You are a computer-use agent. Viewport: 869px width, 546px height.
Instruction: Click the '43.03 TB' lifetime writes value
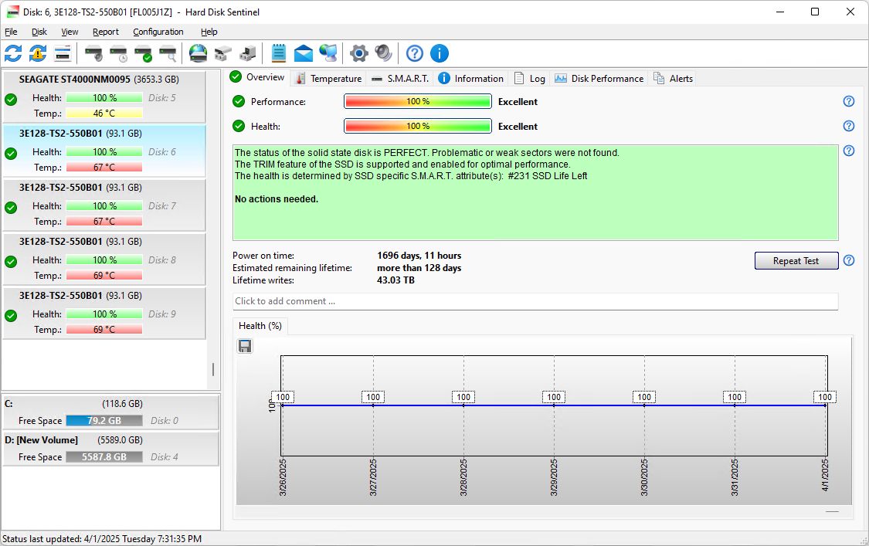click(395, 280)
